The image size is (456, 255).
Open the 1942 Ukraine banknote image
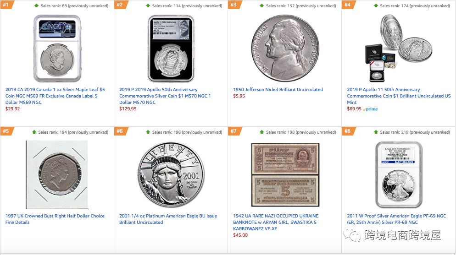(x=285, y=174)
